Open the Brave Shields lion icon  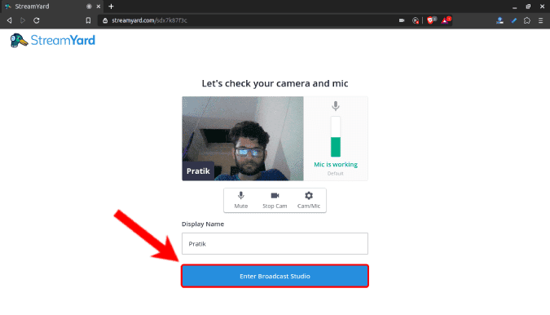430,20
